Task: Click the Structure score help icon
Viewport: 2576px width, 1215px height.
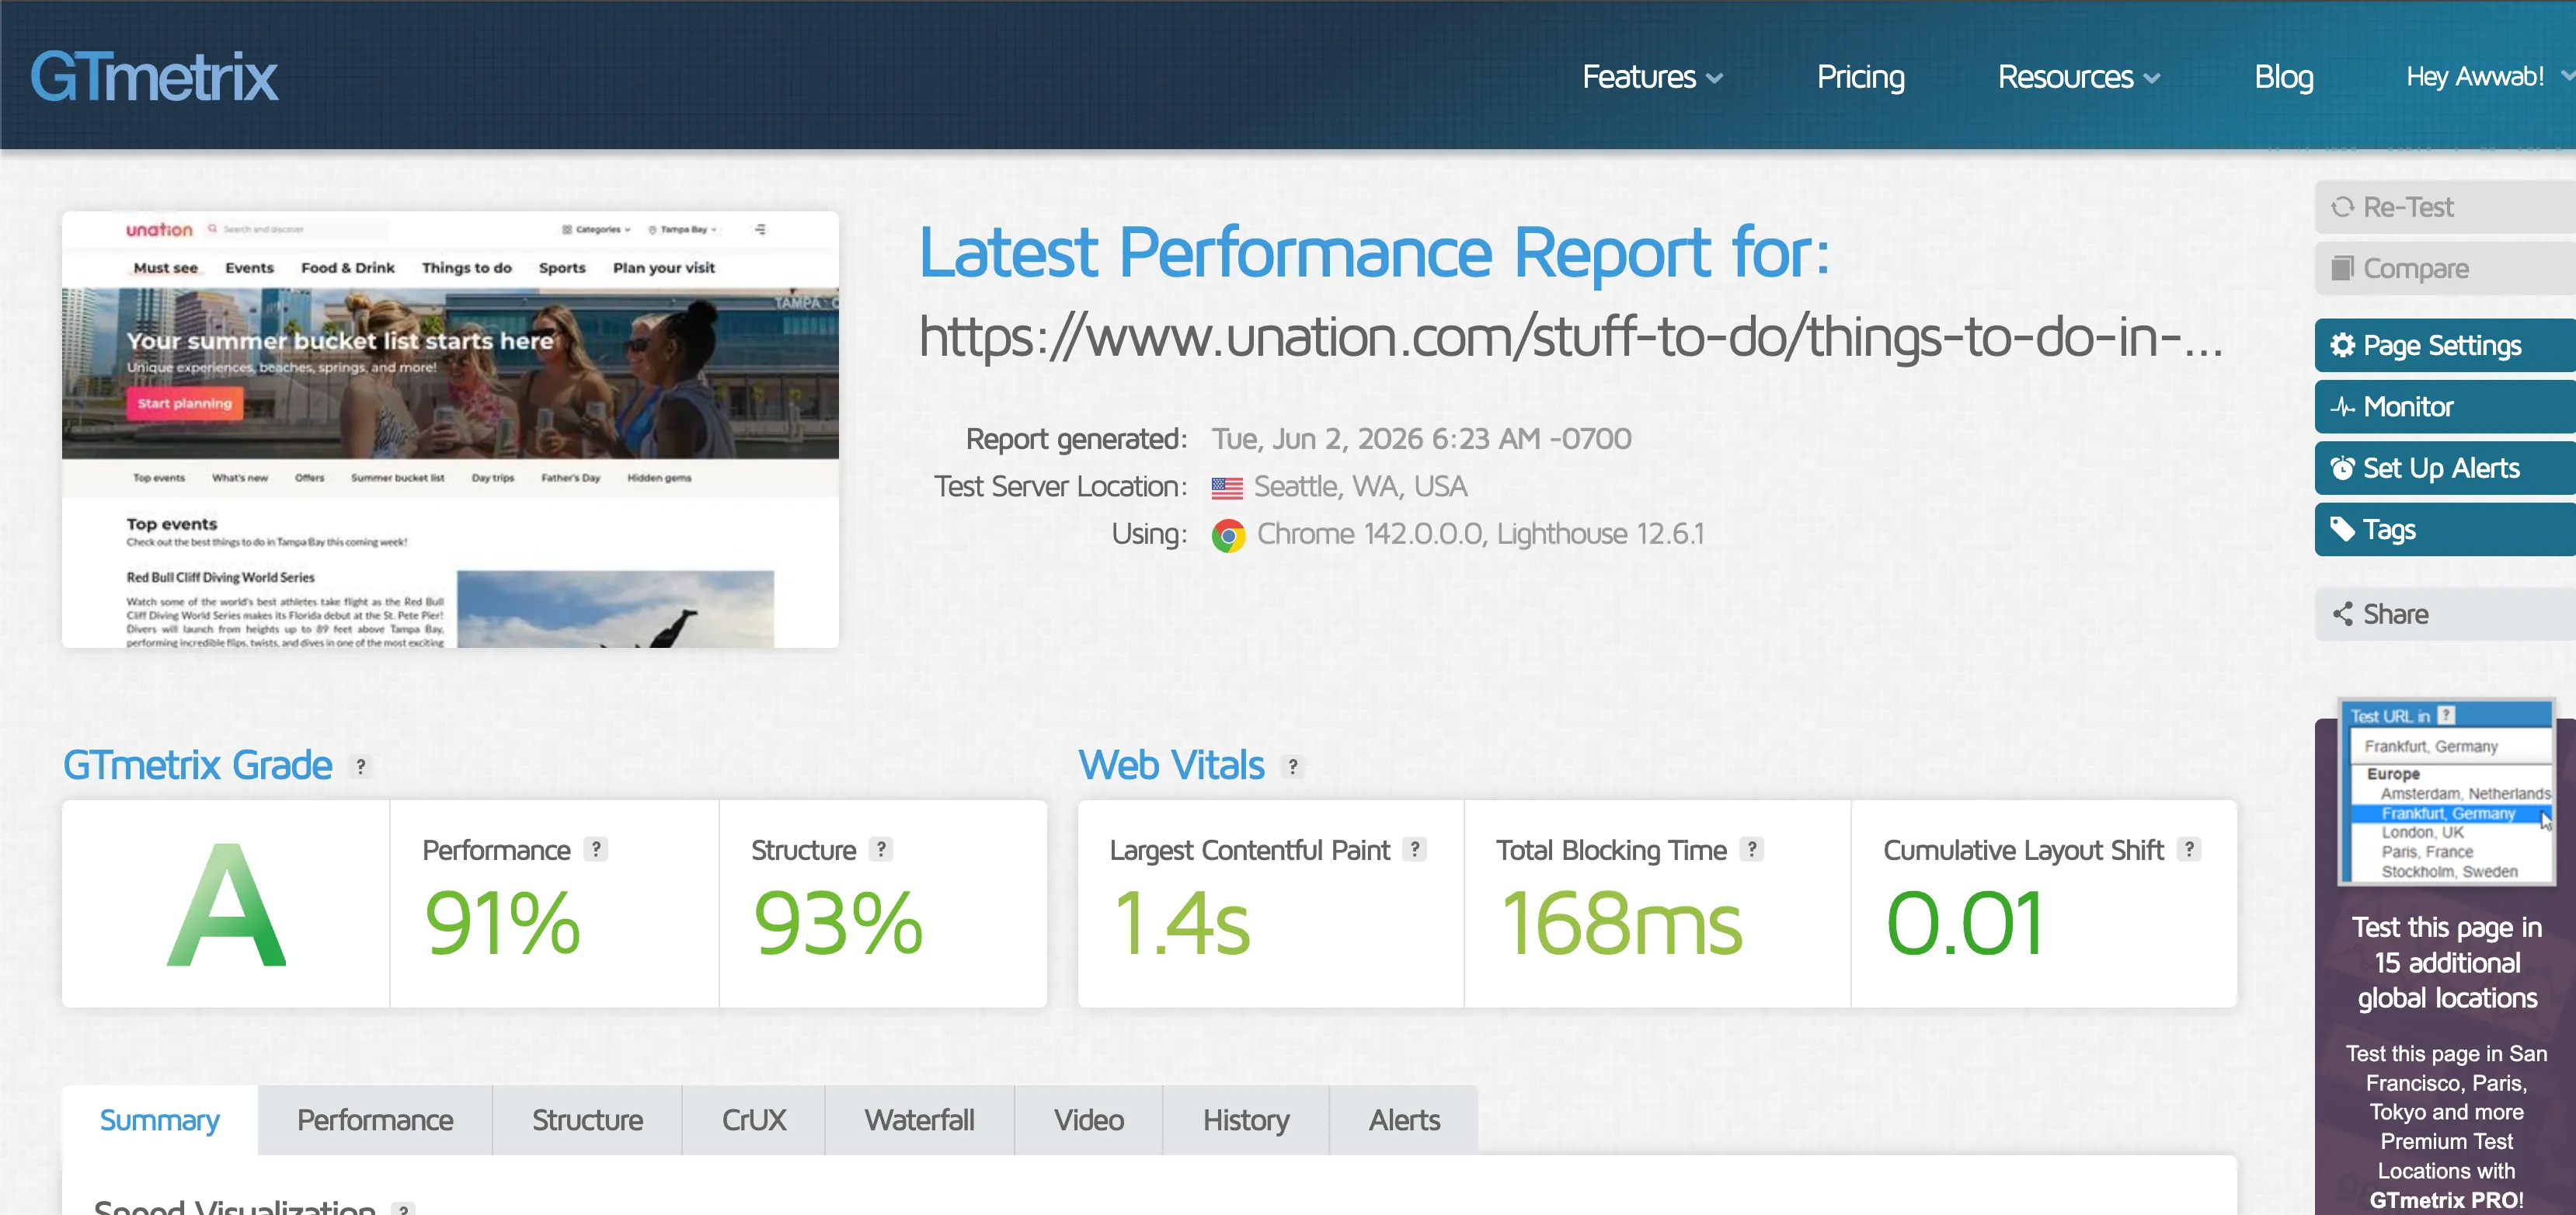Action: pyautogui.click(x=880, y=849)
